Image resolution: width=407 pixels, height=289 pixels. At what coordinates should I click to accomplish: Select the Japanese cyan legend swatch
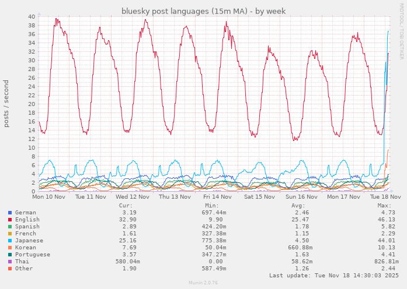(x=10, y=241)
